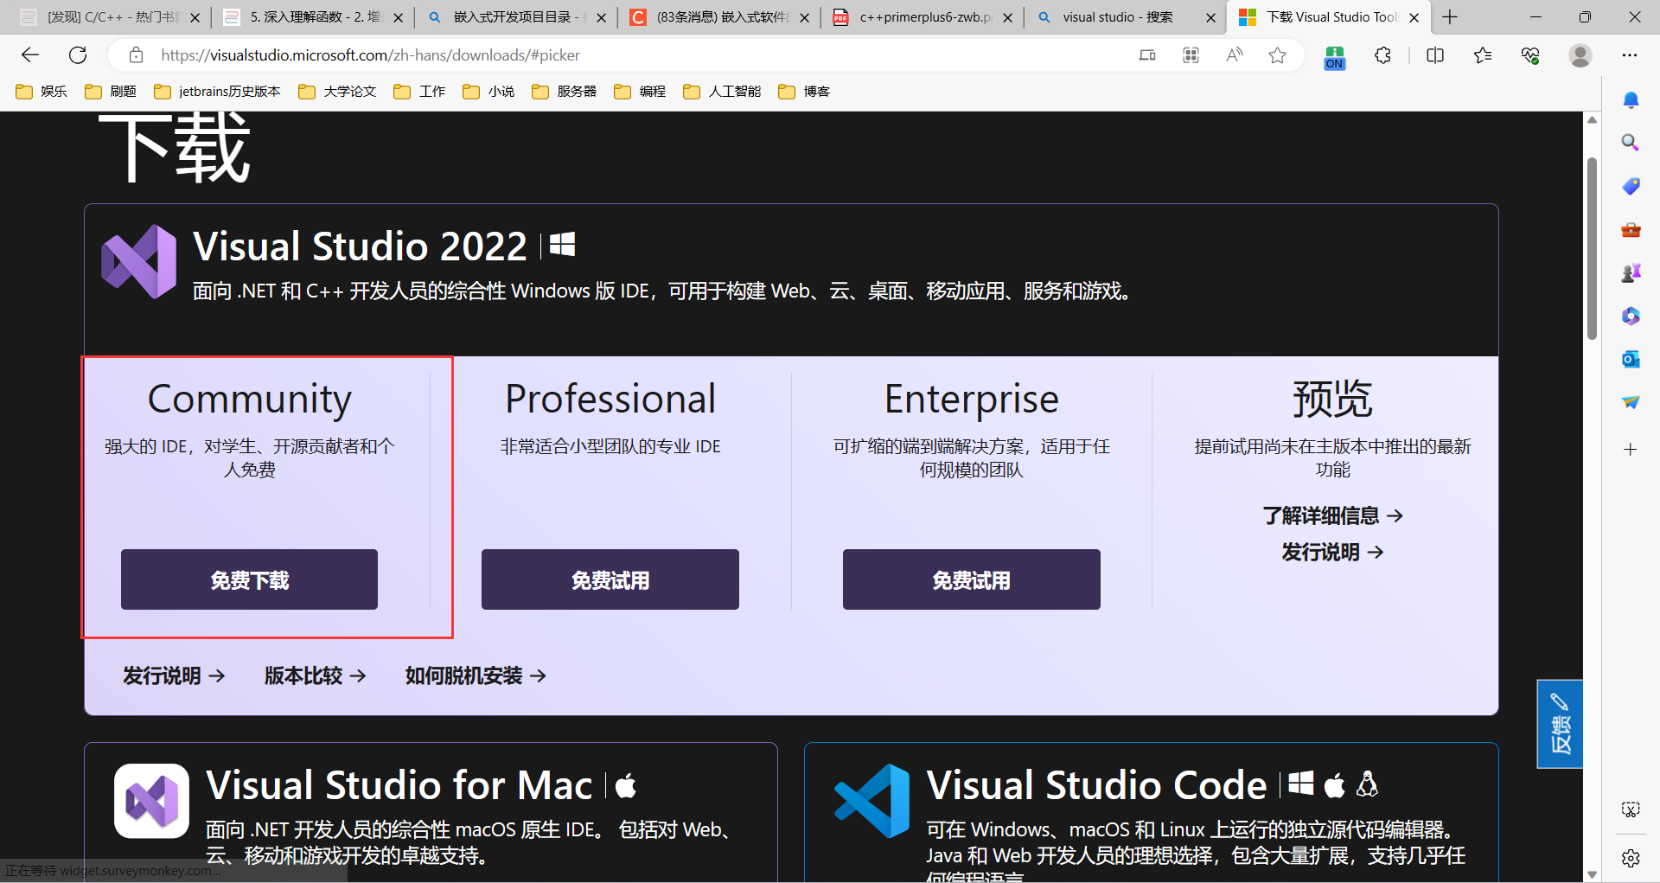The height and width of the screenshot is (883, 1660).
Task: Open sidebar Shopping tag icon
Action: tap(1631, 186)
